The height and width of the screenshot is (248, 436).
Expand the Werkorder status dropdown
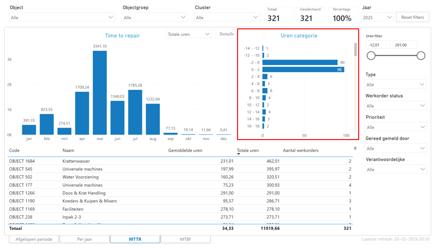395,106
